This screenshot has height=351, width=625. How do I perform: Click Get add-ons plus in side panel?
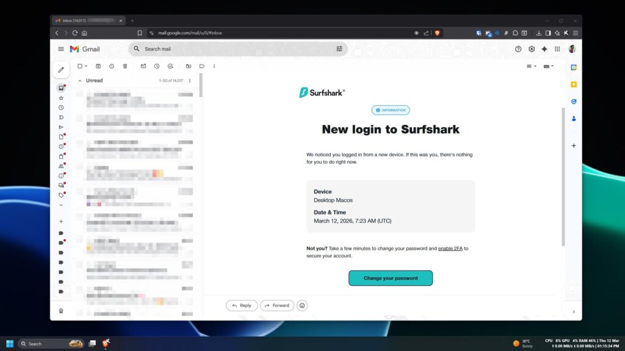[574, 146]
